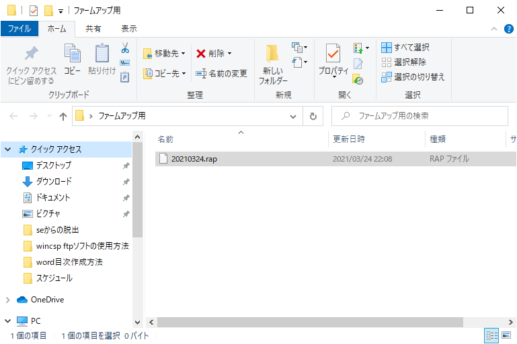This screenshot has width=517, height=344.
Task: Collapse the クイック アクセス tree node
Action: pos(8,150)
